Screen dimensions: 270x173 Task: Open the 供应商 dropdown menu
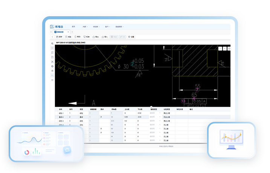point(96,27)
